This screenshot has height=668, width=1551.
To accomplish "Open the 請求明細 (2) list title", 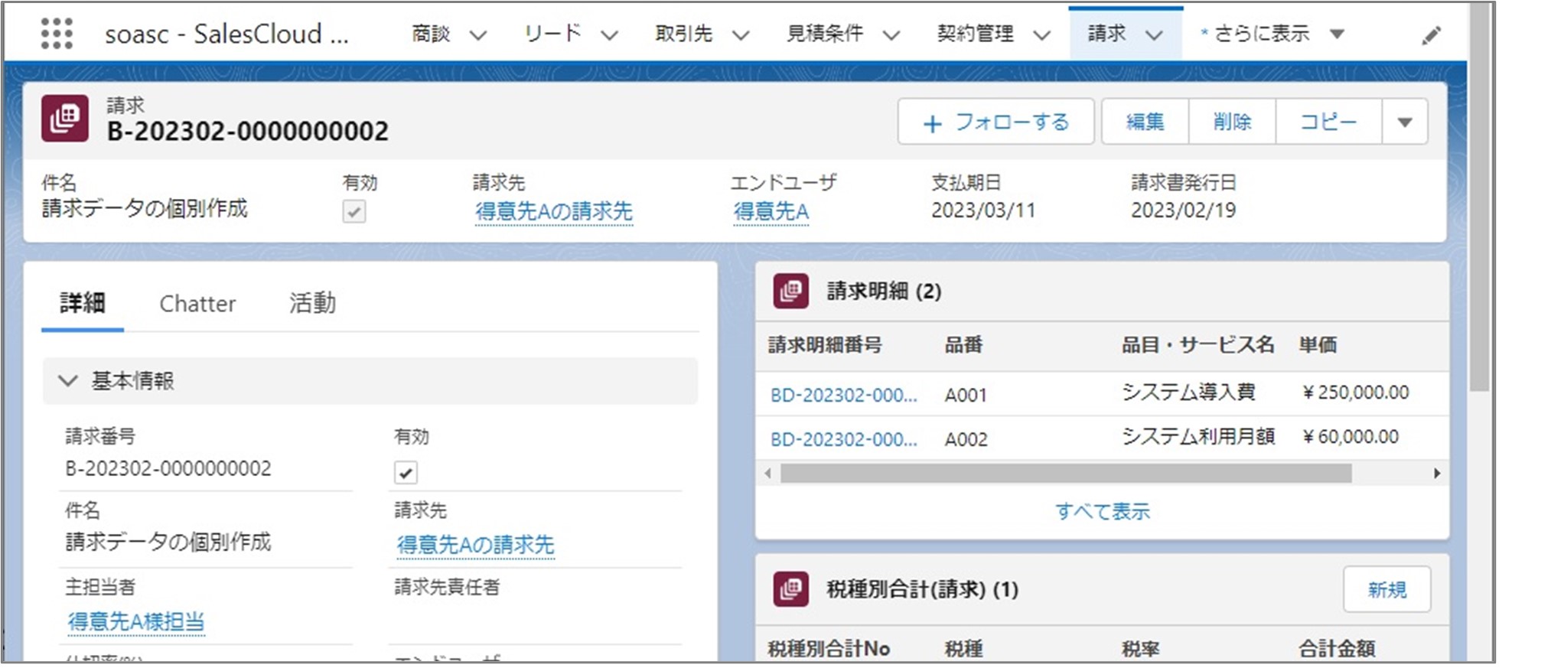I will (884, 291).
